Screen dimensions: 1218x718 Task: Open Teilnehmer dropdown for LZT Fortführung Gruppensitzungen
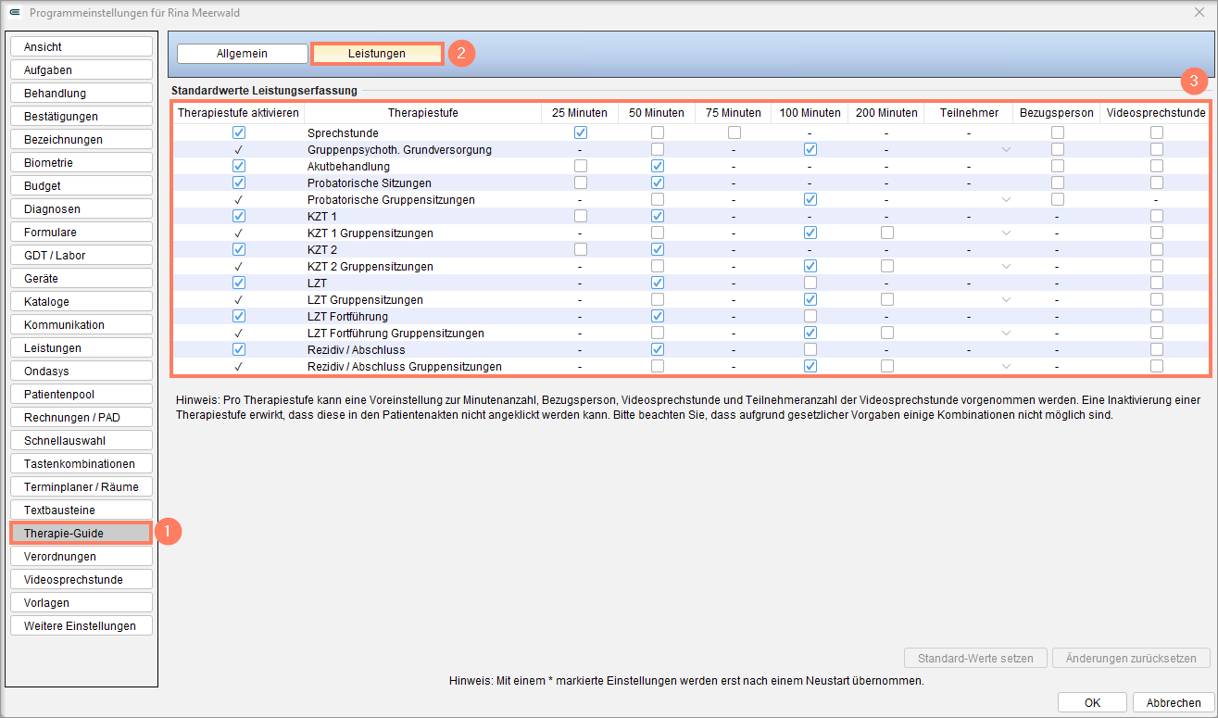[1006, 333]
